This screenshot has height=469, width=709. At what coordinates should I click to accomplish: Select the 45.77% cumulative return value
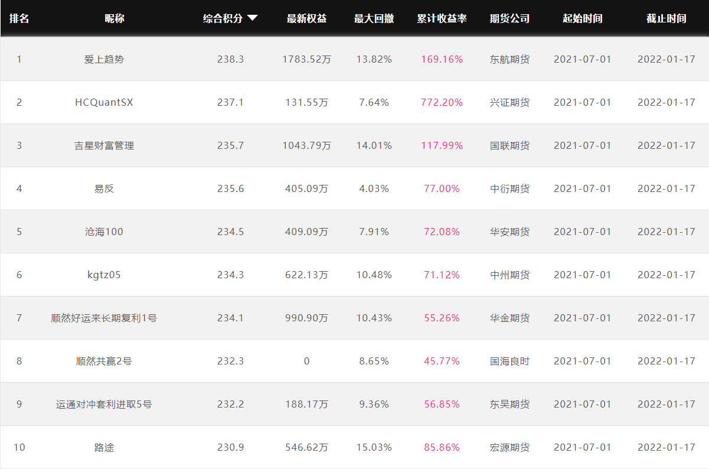tap(442, 361)
